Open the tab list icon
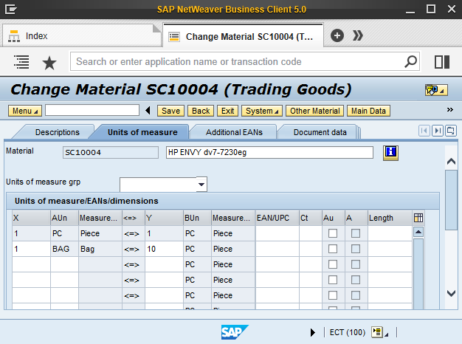 451,131
